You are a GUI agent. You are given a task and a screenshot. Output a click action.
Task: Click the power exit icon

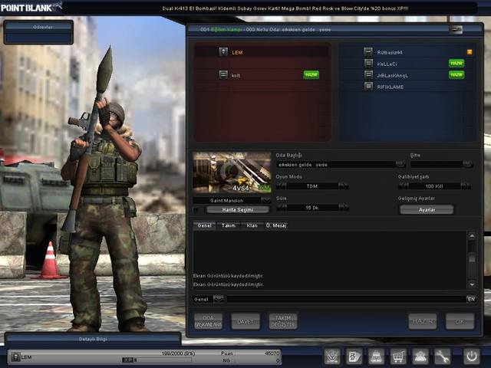(471, 356)
